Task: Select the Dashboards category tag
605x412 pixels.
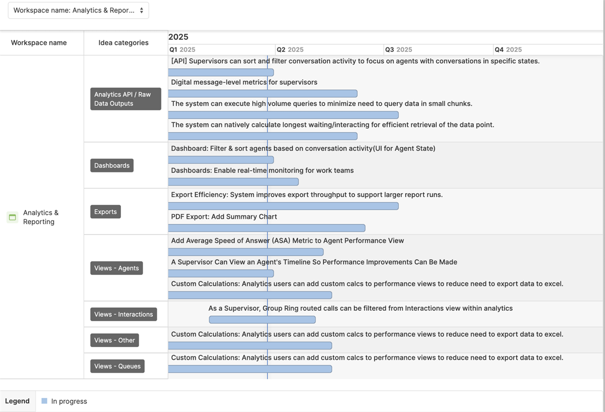Action: [x=112, y=165]
